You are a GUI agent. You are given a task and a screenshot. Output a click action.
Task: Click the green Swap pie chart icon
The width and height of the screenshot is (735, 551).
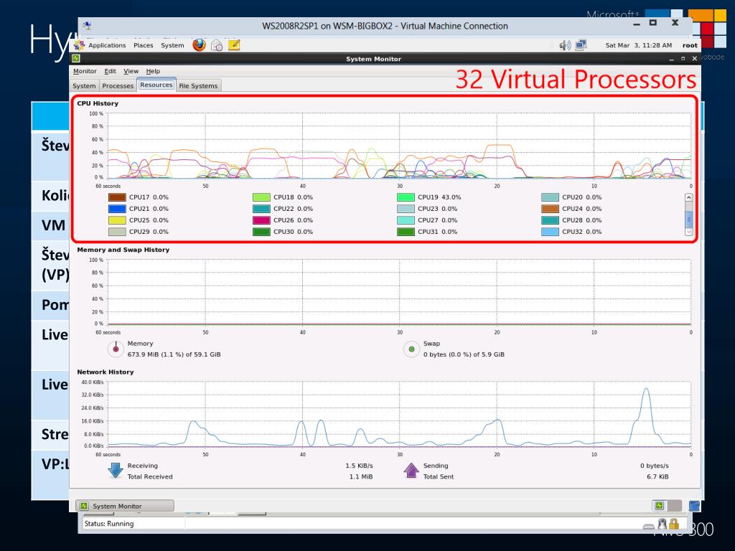pos(411,349)
